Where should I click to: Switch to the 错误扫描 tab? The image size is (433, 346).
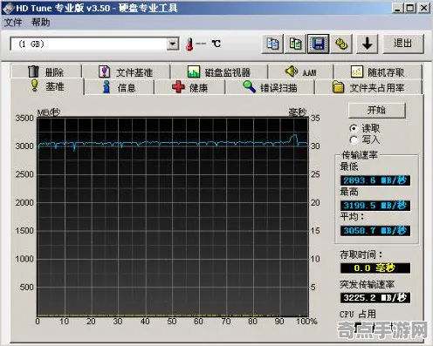pyautogui.click(x=270, y=87)
